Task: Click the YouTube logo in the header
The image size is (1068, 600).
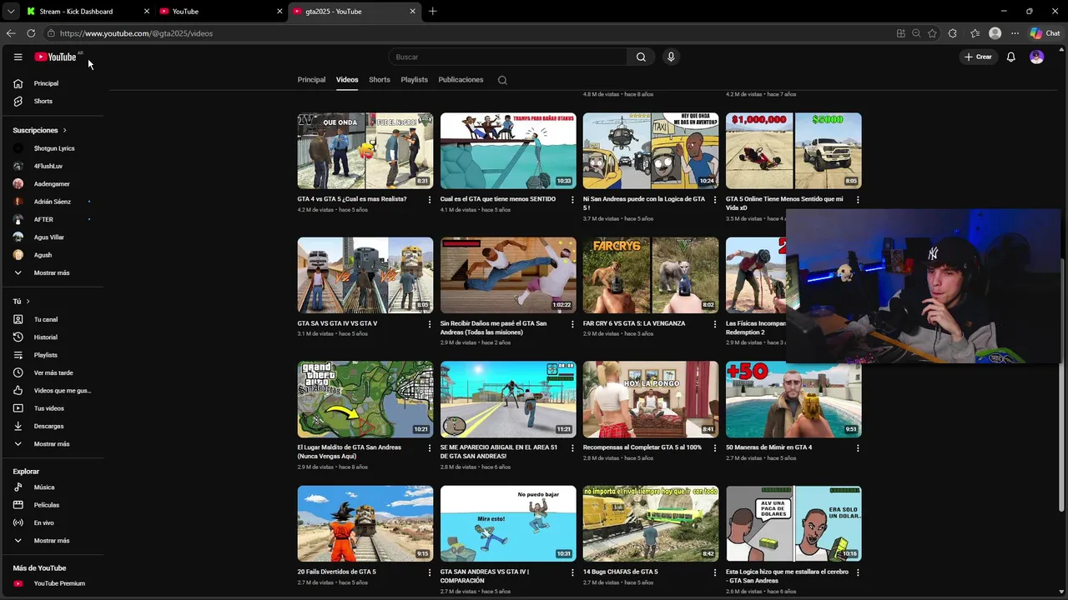Action: (x=56, y=57)
